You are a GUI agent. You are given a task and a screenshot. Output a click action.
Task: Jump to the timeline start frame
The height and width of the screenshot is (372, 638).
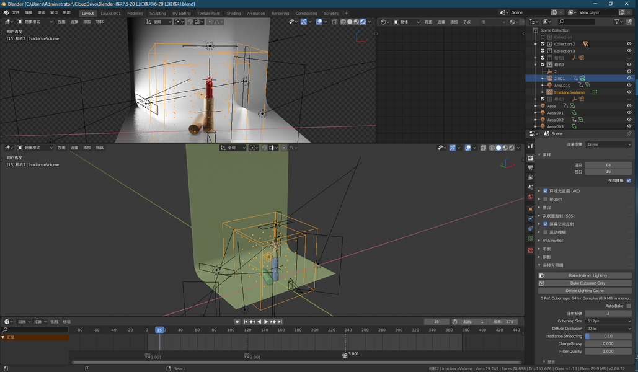click(246, 322)
